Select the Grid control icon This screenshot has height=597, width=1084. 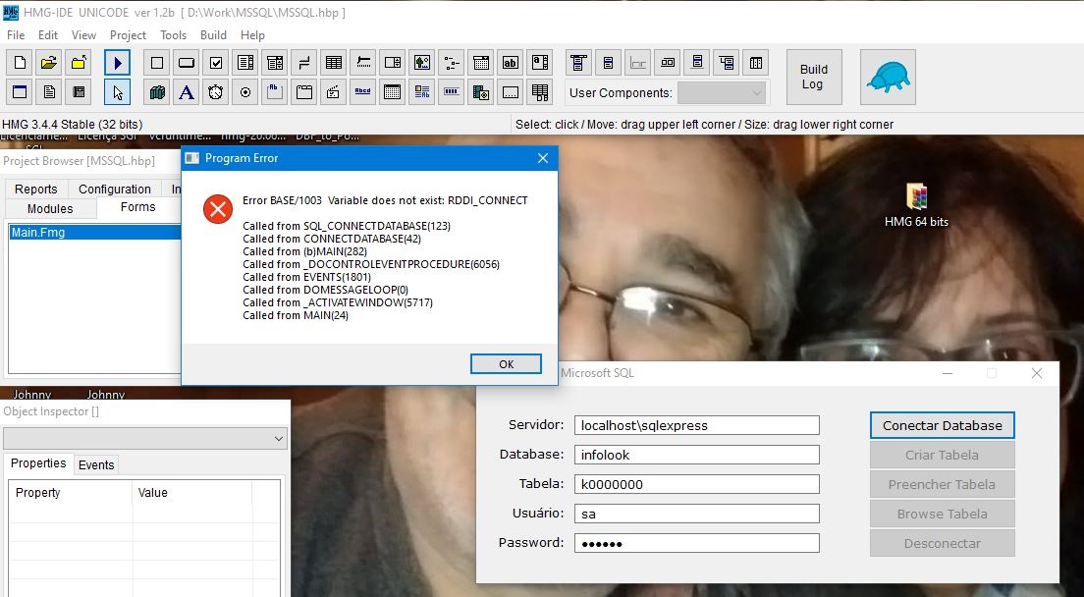point(333,63)
